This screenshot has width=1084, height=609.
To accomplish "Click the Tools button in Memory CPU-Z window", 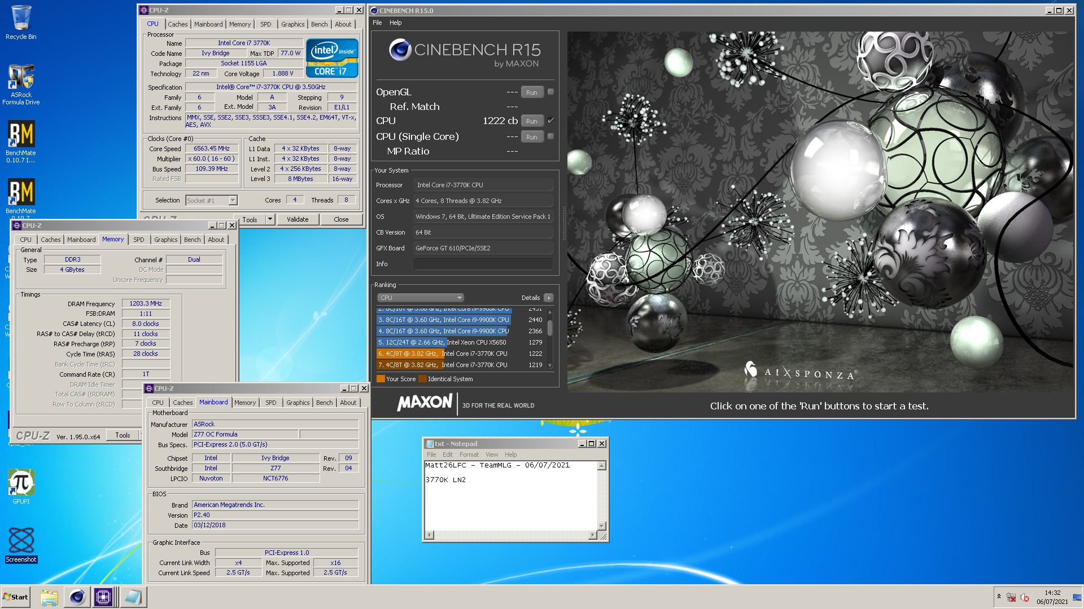I will pos(123,435).
